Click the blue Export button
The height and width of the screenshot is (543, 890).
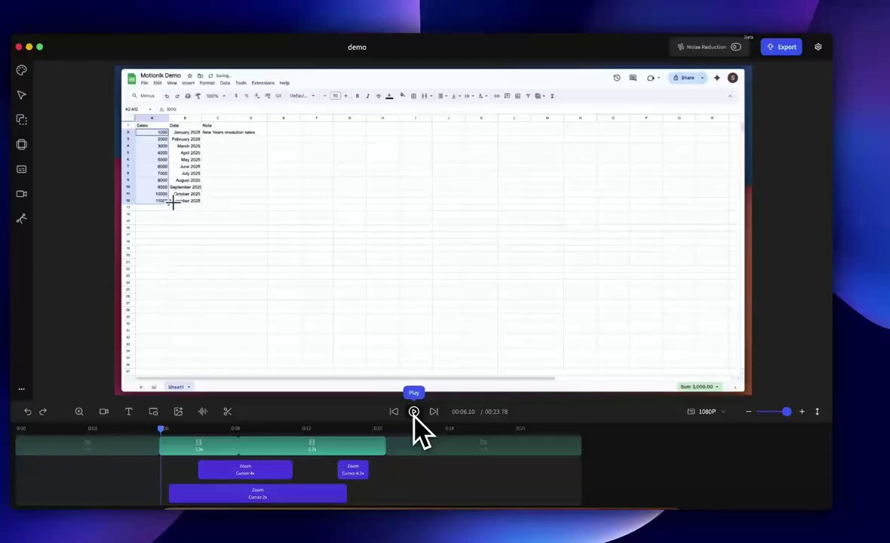pos(781,47)
